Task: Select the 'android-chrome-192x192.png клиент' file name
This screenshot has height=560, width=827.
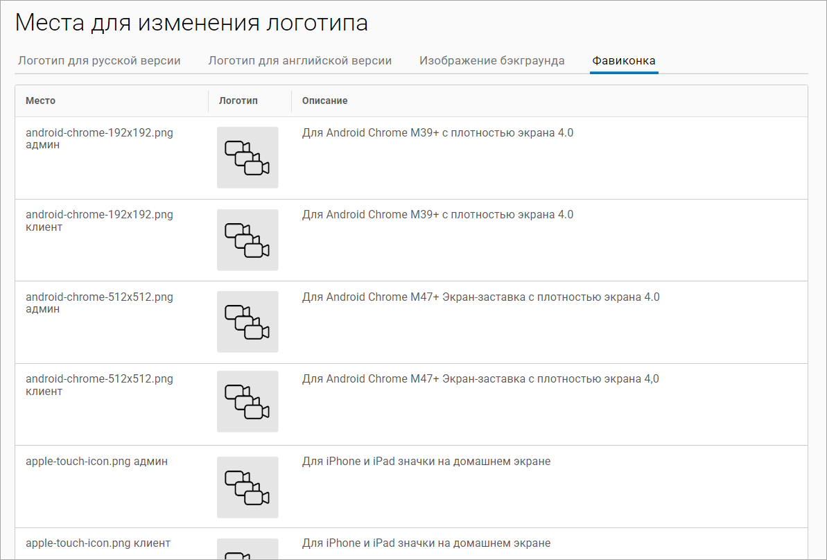Action: 99,221
